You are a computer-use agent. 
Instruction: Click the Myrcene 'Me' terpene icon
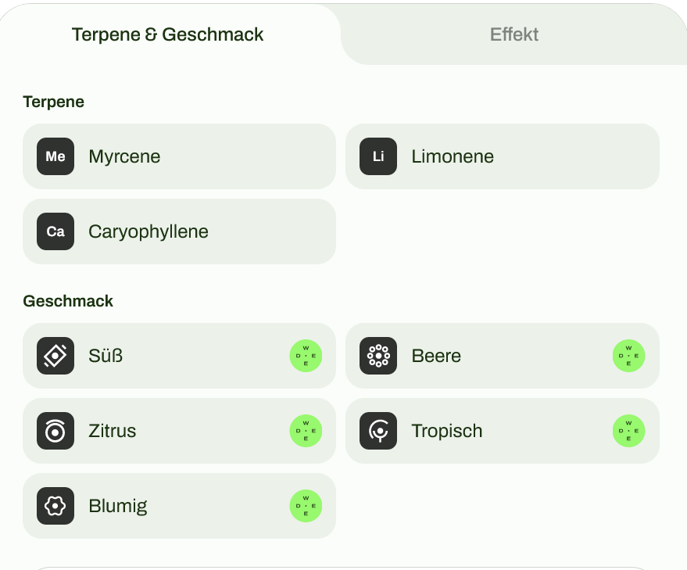pos(55,156)
